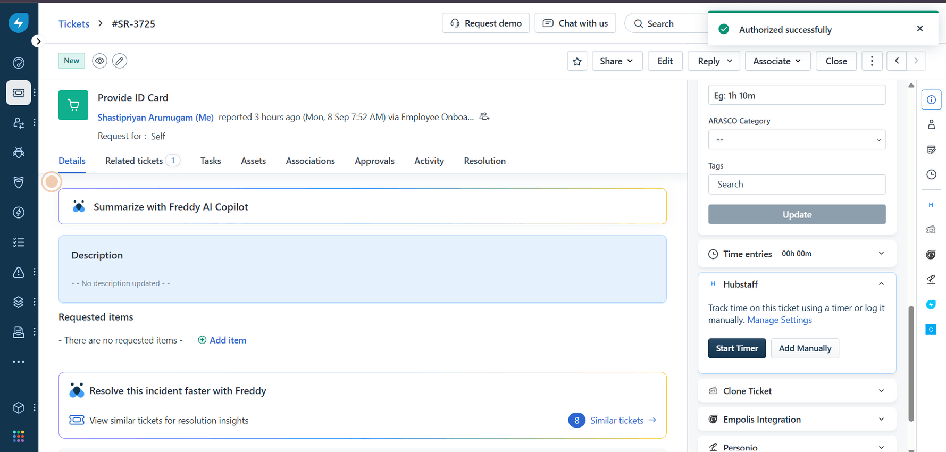Open the Assets layers icon in sidebar
Image resolution: width=946 pixels, height=452 pixels.
coord(19,302)
